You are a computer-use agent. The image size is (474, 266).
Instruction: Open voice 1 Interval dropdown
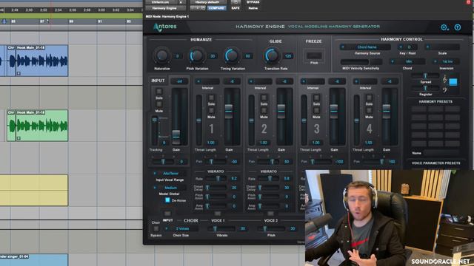207,81
